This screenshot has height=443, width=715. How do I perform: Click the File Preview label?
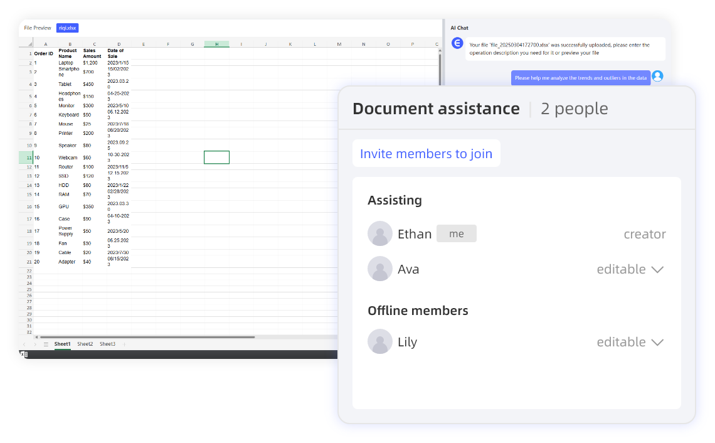[37, 28]
